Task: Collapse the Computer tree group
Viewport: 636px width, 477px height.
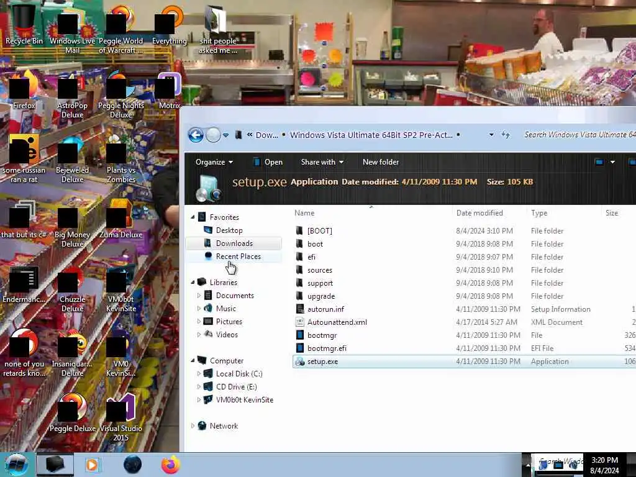Action: pos(193,361)
